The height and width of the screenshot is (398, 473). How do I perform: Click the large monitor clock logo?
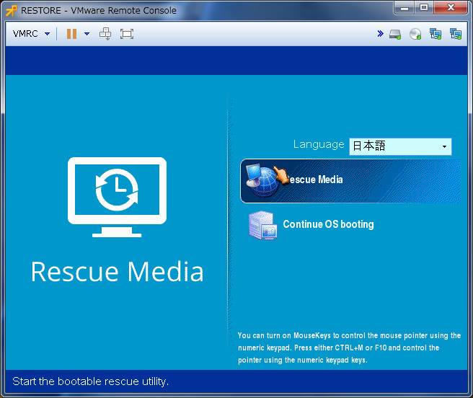point(117,196)
